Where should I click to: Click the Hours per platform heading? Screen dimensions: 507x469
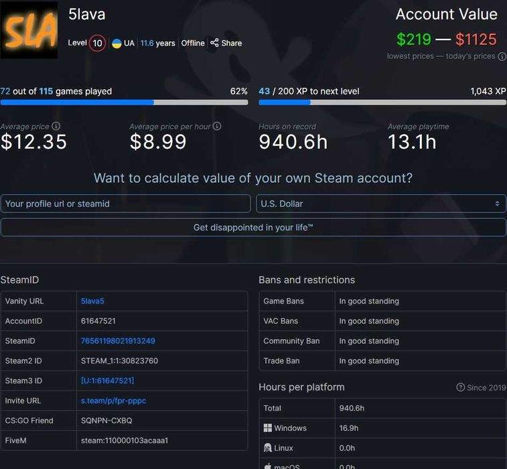(x=301, y=387)
